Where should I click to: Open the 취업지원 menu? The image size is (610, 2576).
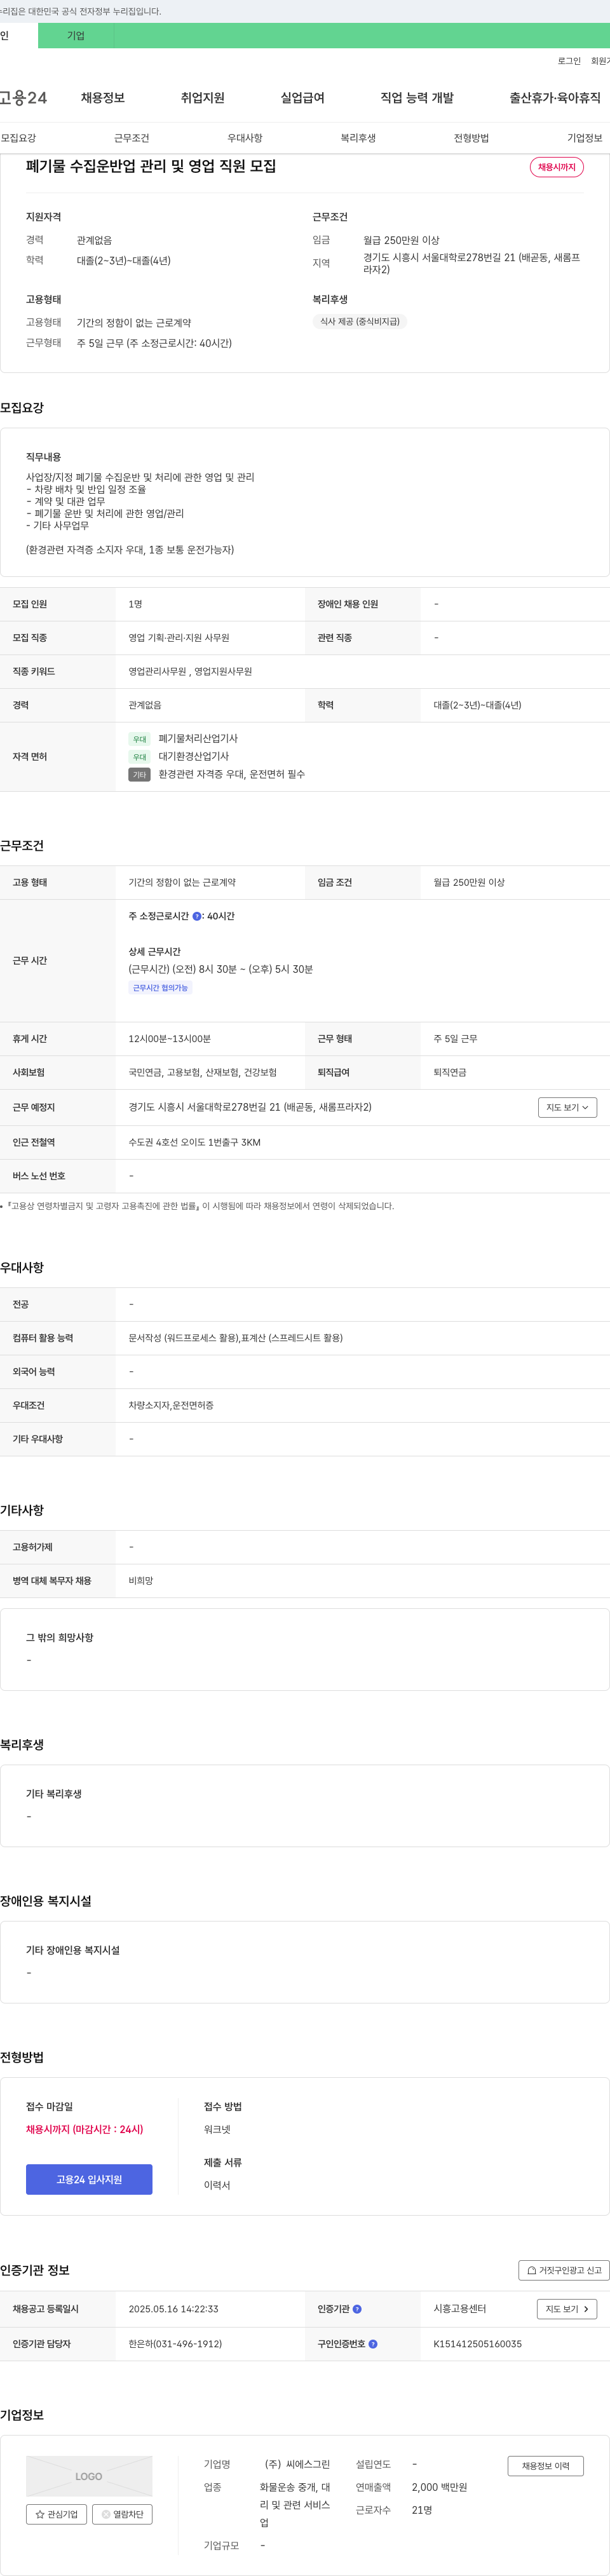203,98
